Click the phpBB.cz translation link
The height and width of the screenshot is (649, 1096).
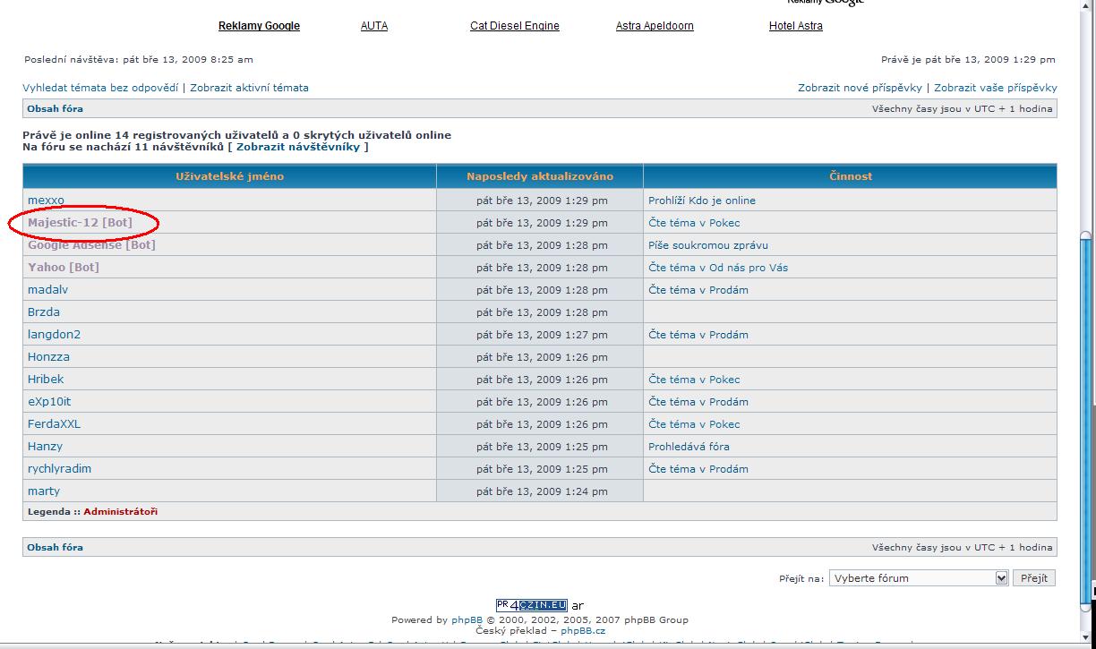tap(583, 630)
